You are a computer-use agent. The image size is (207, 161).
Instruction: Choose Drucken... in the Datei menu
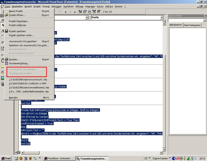[x=29, y=59]
